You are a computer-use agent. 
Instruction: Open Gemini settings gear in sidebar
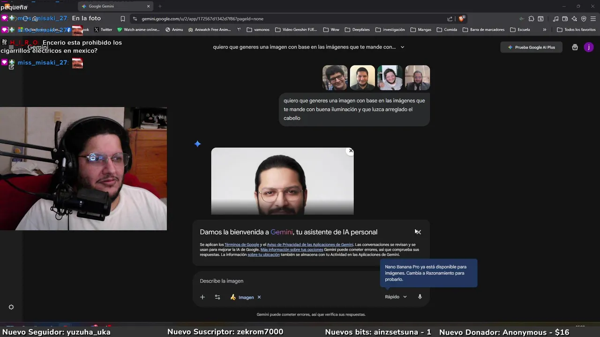pos(11,307)
